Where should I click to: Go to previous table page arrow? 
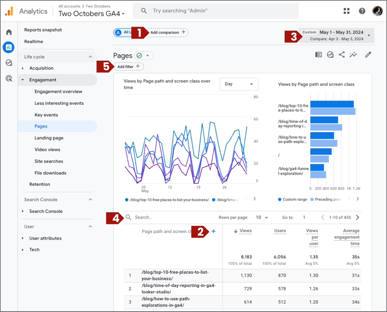point(323,217)
